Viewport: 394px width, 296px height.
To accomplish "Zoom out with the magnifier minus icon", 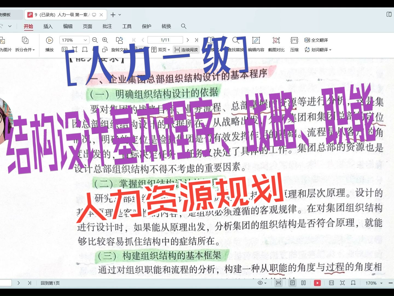I will [95, 40].
